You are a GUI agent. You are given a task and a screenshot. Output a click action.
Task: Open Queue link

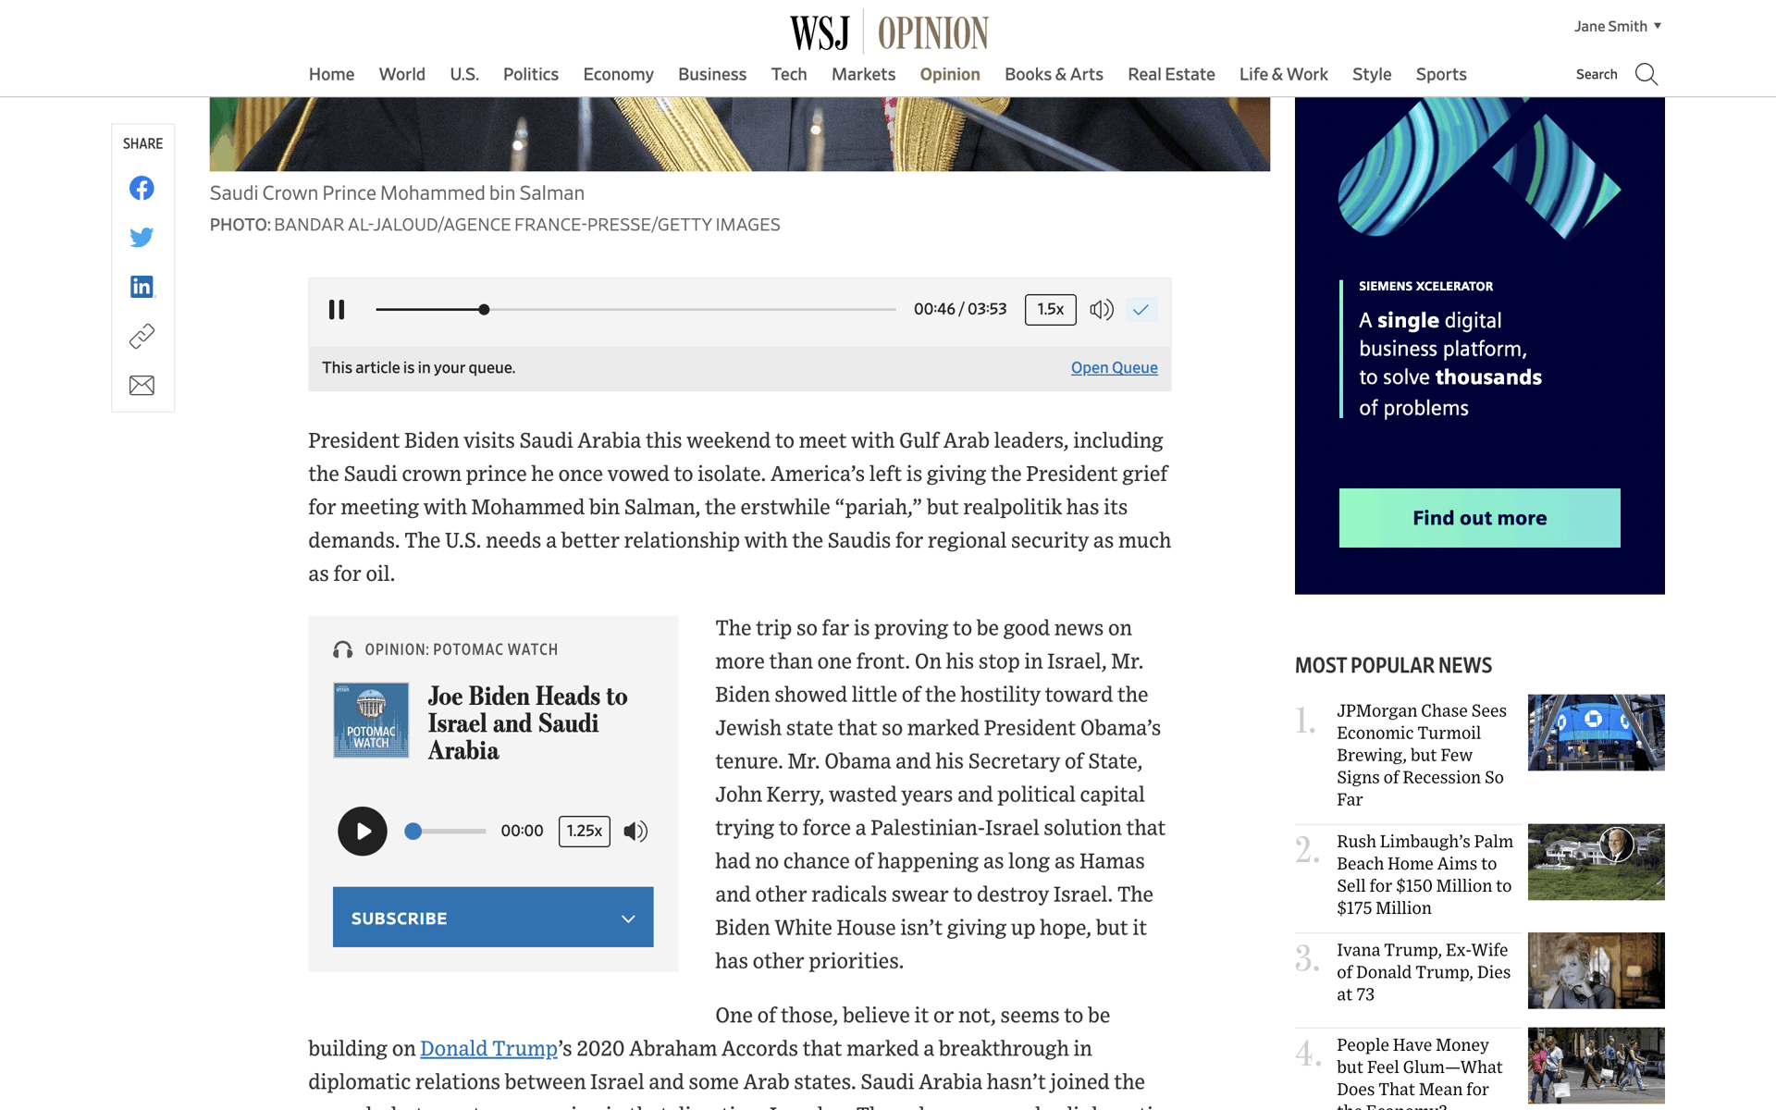tap(1114, 367)
